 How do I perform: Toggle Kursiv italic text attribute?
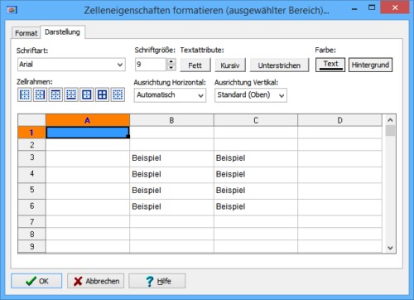coord(230,65)
